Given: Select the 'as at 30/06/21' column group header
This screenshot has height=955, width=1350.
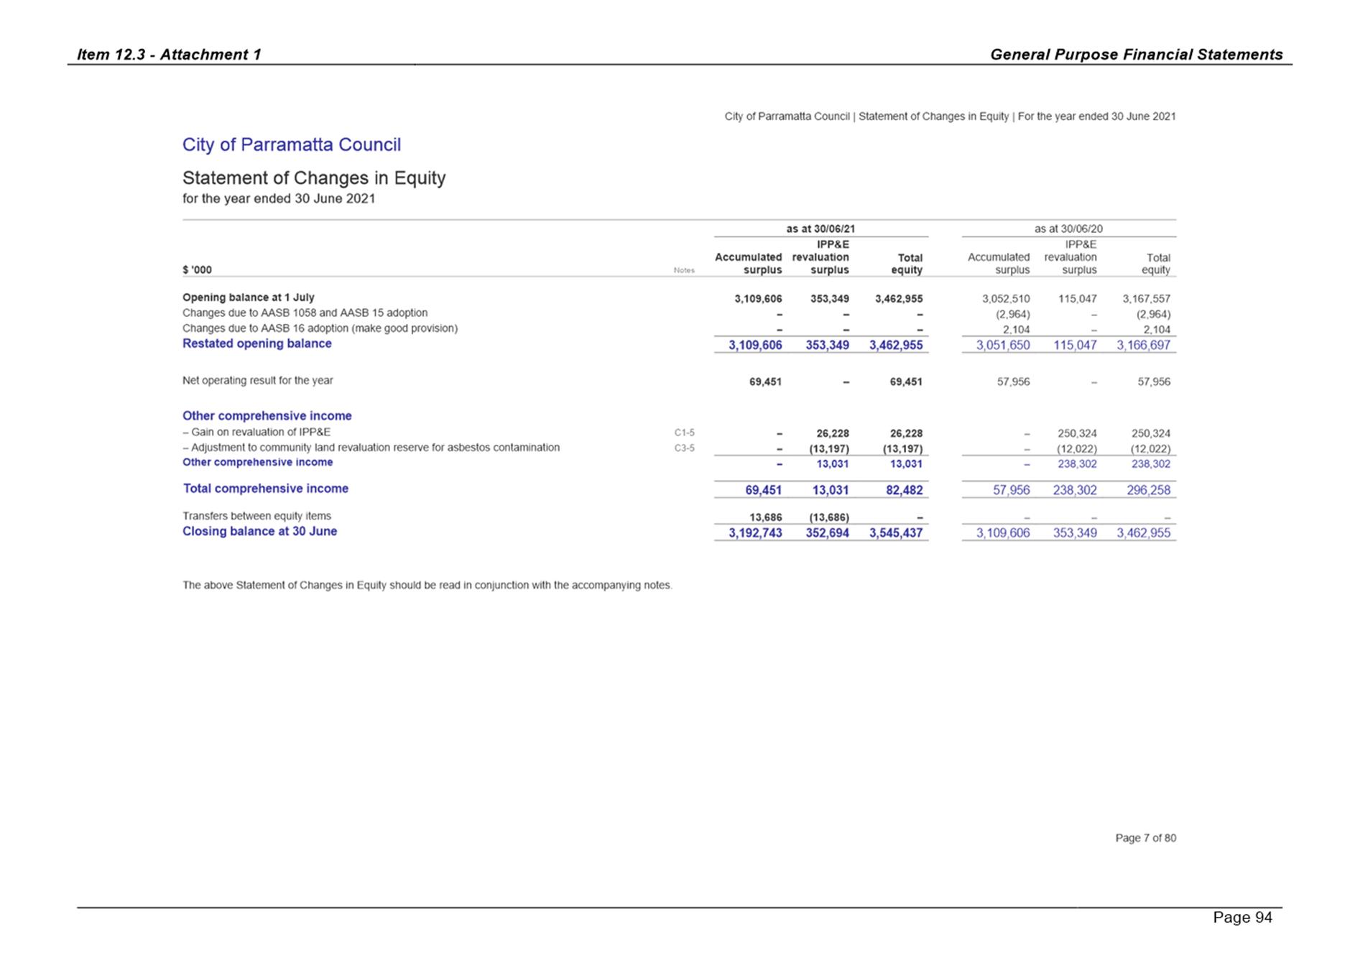Looking at the screenshot, I should coord(820,229).
